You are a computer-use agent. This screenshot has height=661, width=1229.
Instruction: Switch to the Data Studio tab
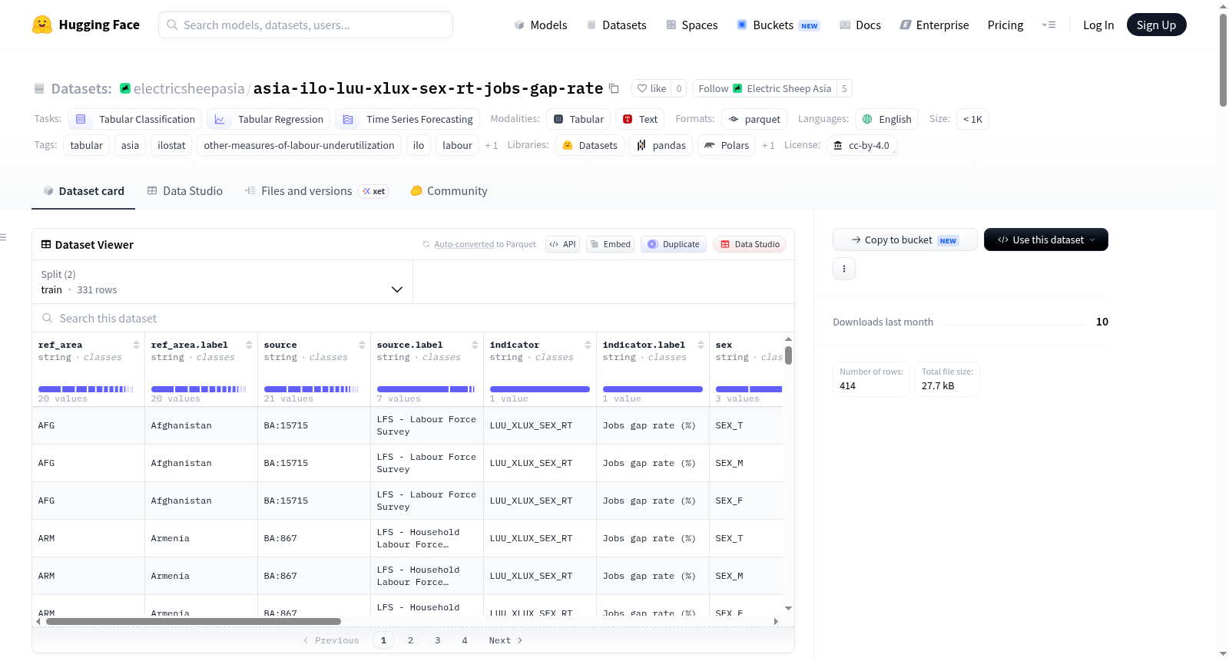point(185,191)
